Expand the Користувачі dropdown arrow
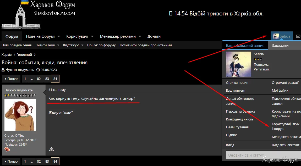Viewport: 301px width, 166px height. pyautogui.click(x=92, y=36)
